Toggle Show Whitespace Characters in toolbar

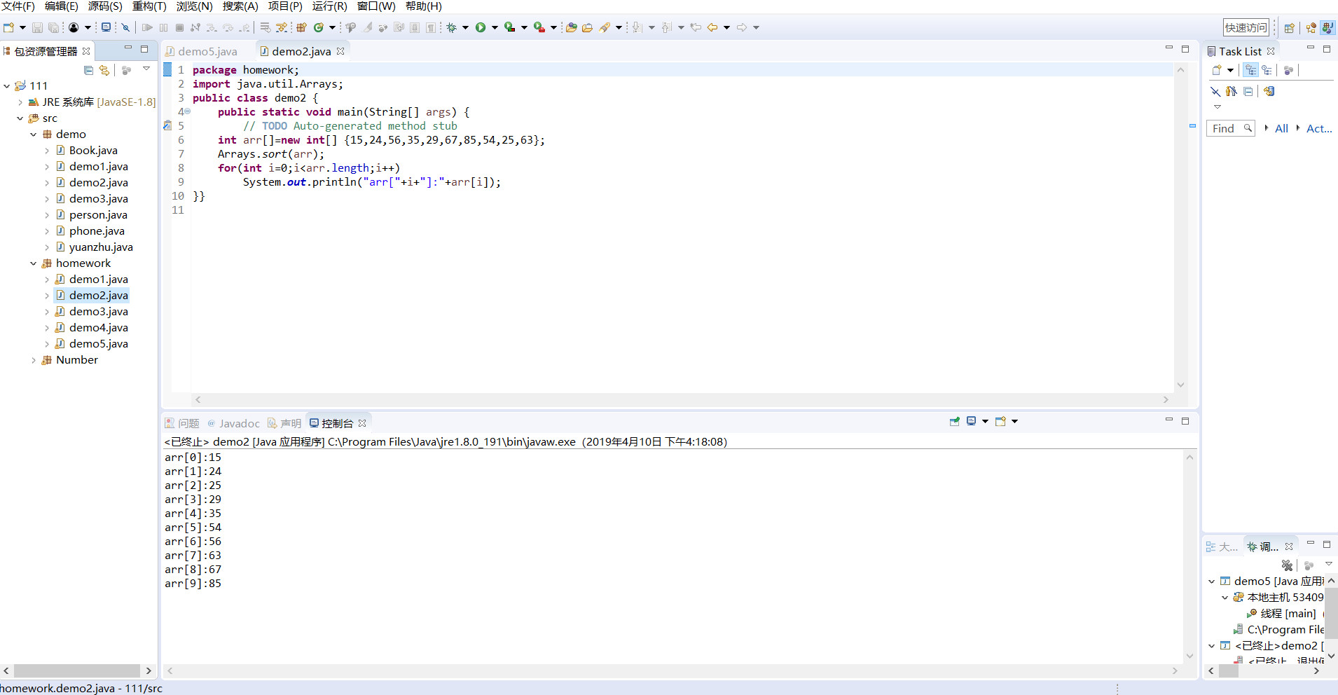pyautogui.click(x=430, y=27)
